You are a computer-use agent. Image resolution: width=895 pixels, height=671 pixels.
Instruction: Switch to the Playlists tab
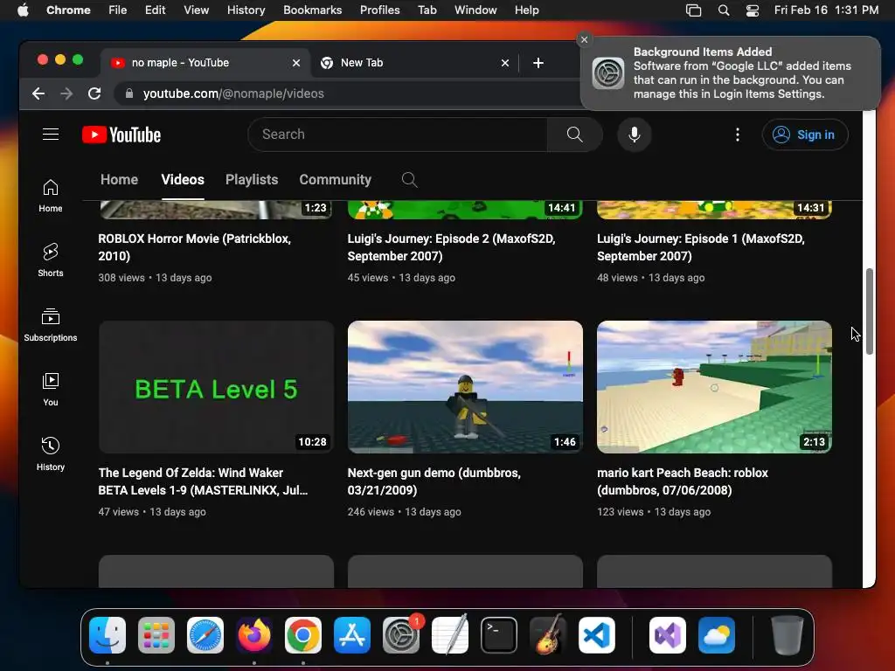[x=252, y=180]
